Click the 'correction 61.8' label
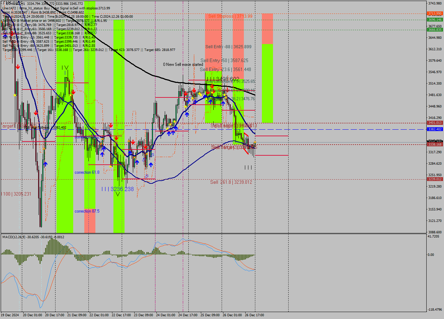 click(87, 172)
